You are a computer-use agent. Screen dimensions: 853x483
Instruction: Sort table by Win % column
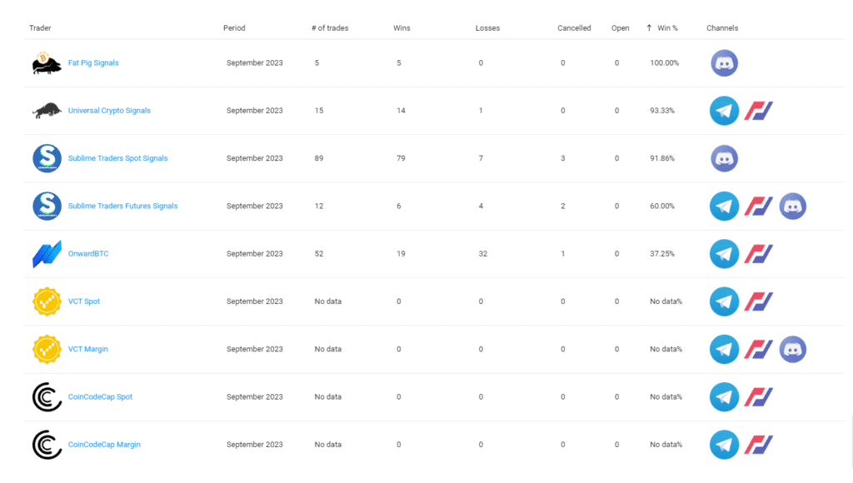pyautogui.click(x=667, y=27)
